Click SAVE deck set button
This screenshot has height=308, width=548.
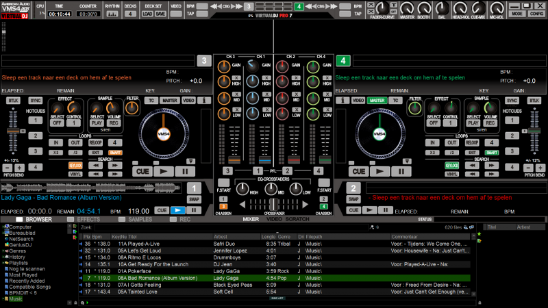click(x=160, y=14)
